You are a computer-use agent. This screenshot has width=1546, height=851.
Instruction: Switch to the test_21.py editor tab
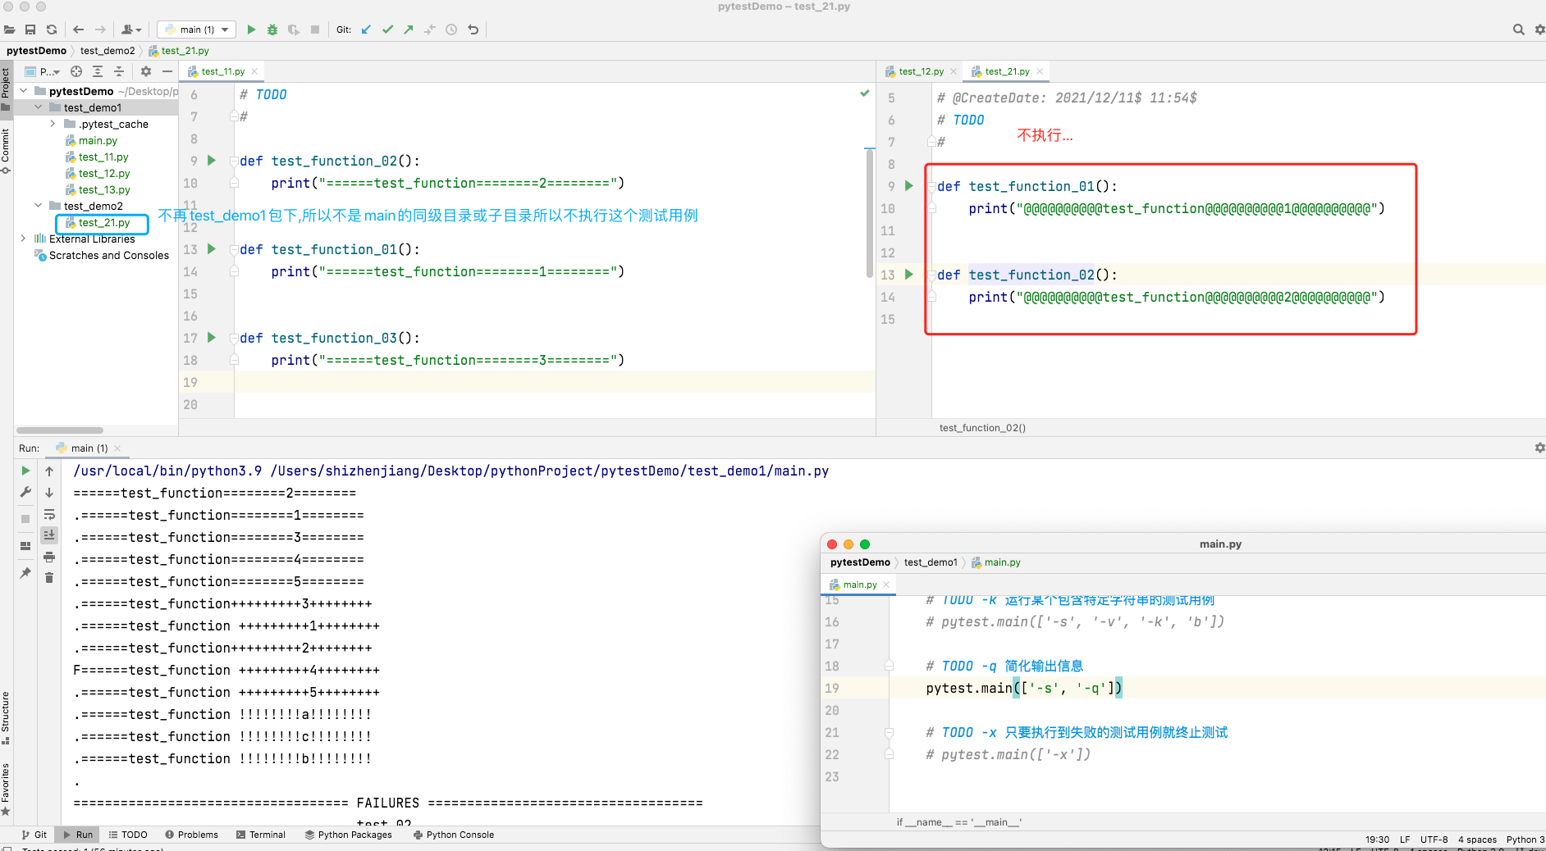click(x=1007, y=71)
